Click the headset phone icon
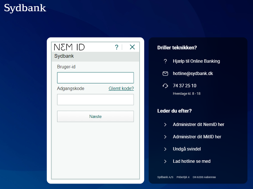253x189 pixels. pyautogui.click(x=165, y=86)
